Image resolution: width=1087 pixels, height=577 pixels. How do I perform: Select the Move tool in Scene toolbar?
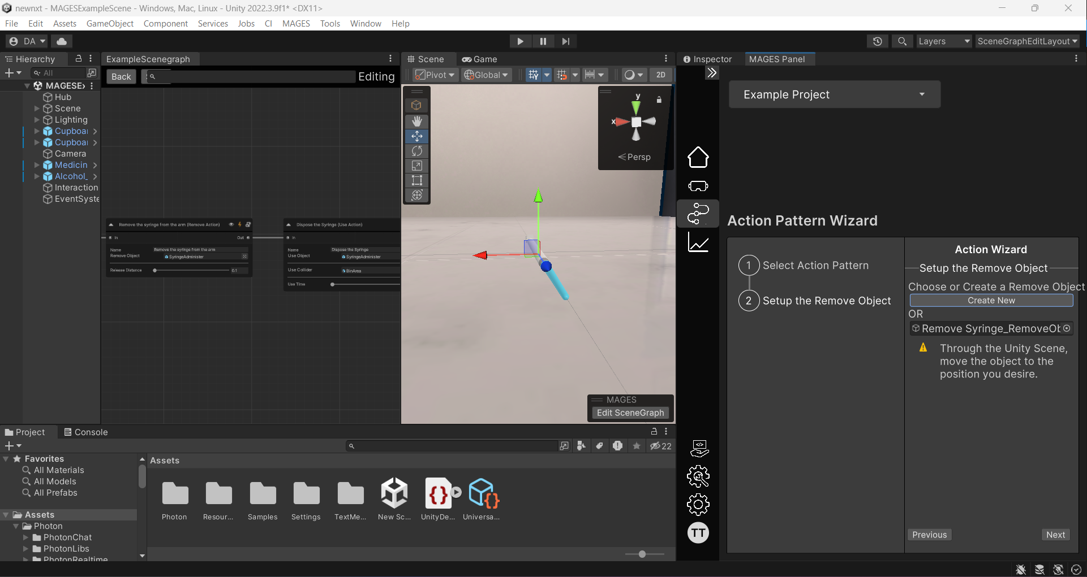click(417, 136)
